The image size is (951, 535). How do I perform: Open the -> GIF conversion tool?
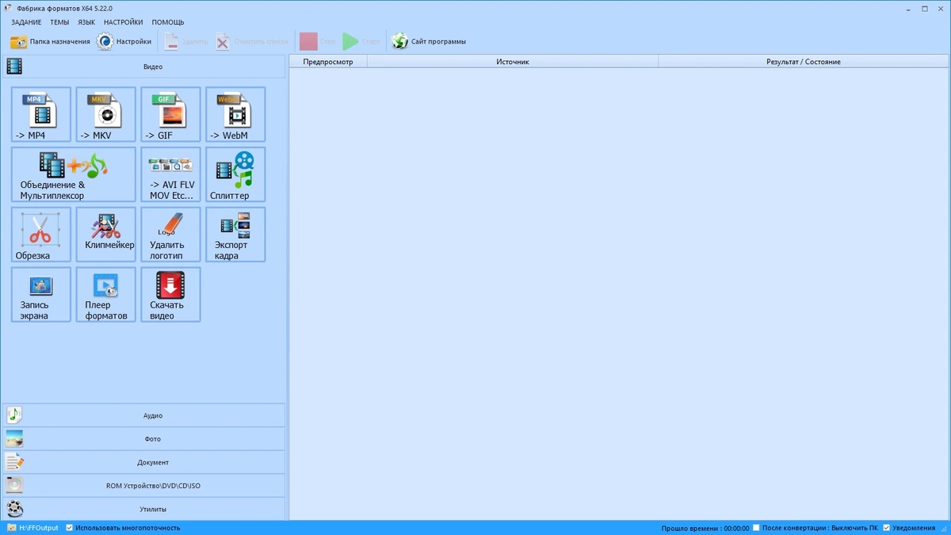tap(171, 115)
